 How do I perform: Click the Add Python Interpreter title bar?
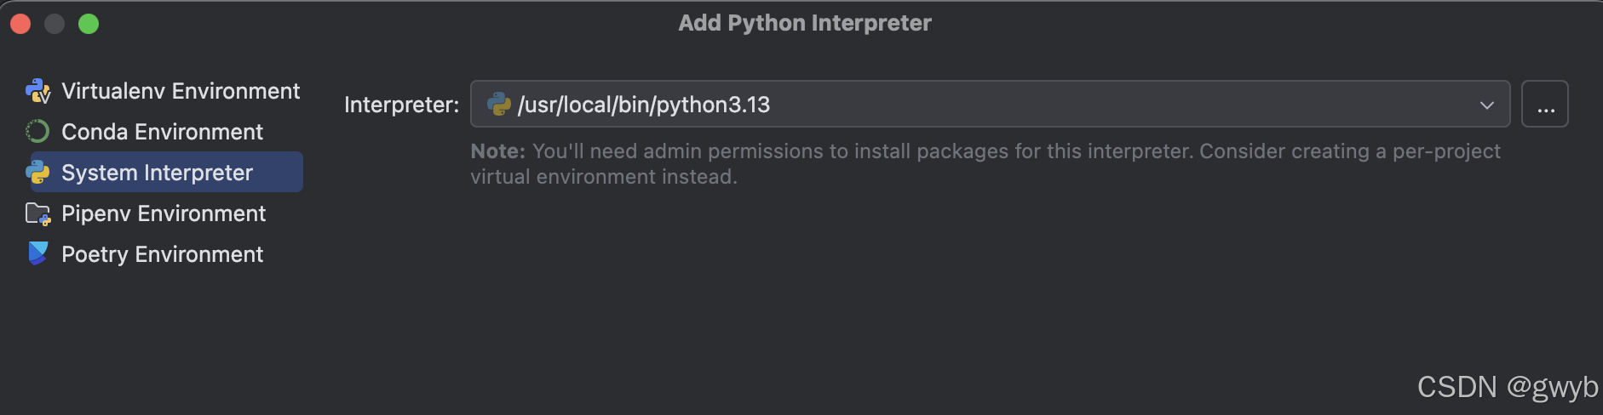click(804, 23)
